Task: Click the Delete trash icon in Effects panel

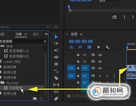Action: (x=41, y=98)
